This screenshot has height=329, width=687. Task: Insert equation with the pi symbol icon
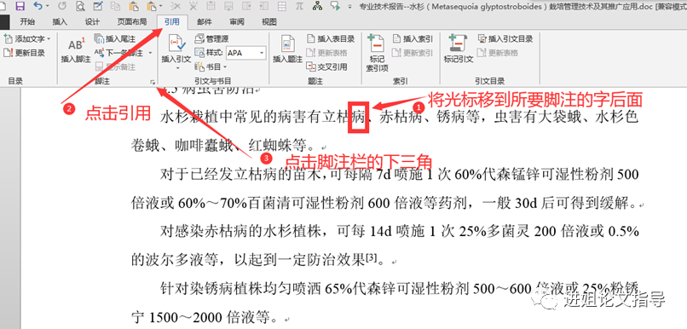click(x=300, y=6)
